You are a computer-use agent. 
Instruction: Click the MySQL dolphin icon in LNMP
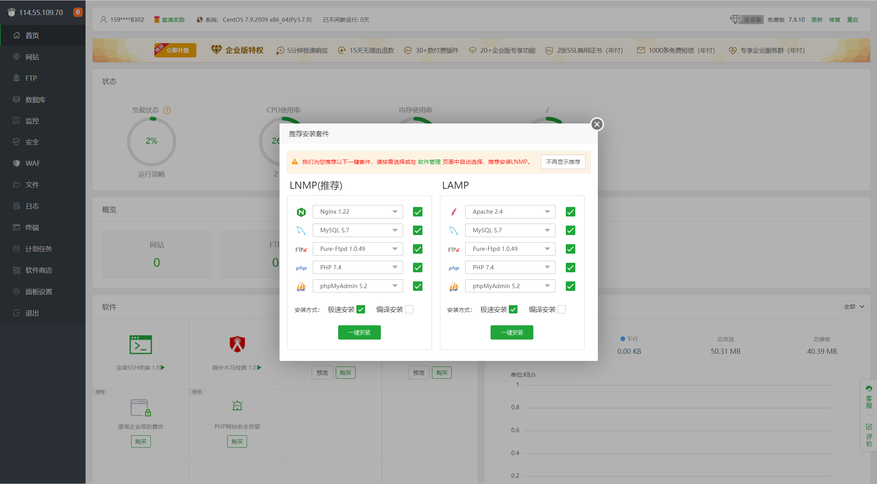click(x=301, y=230)
